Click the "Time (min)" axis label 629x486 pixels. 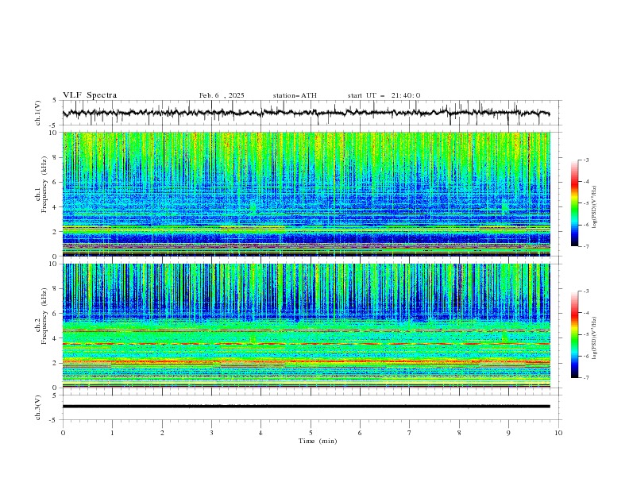pyautogui.click(x=318, y=441)
